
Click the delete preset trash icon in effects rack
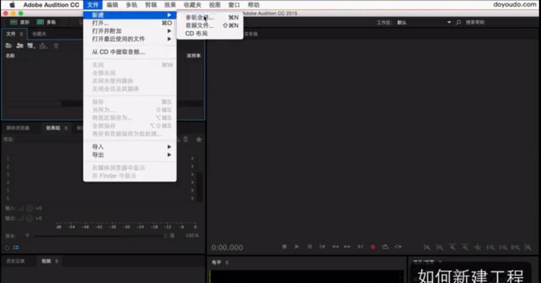(186, 139)
